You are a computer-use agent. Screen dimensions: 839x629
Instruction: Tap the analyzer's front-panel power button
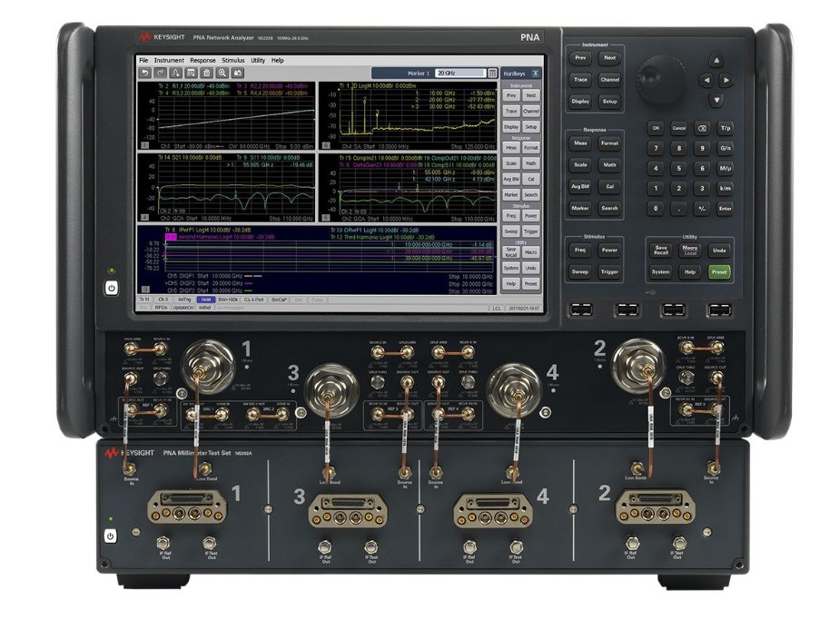112,288
